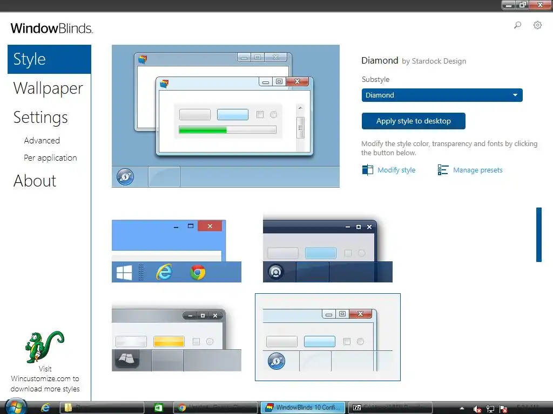Click the styles list scrollbar thumb
Image resolution: width=553 pixels, height=414 pixels.
click(x=538, y=234)
